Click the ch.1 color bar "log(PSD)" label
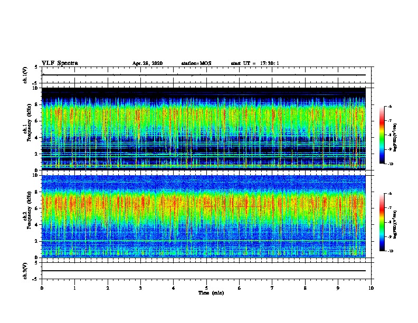Image resolution: width=418 pixels, height=323 pixels. click(395, 137)
